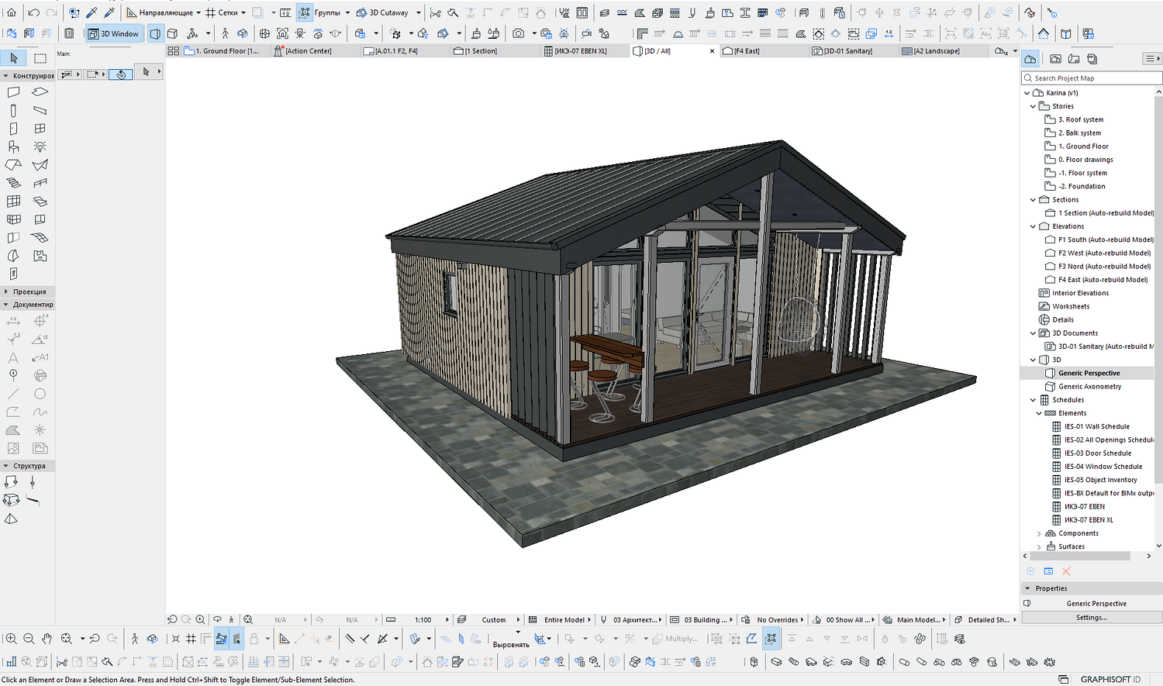1163x686 pixels.
Task: Select the Object chair tool
Action: (13, 147)
